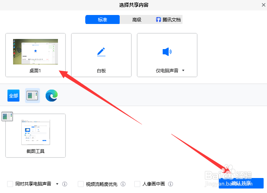The image size is (267, 193).
Task: Choose the 白板 whiteboard pencil icon
Action: tap(101, 52)
